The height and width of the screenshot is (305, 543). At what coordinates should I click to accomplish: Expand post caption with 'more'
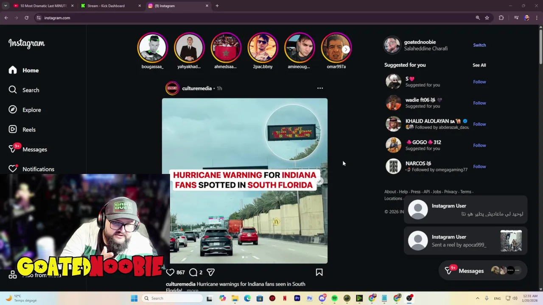pyautogui.click(x=192, y=290)
